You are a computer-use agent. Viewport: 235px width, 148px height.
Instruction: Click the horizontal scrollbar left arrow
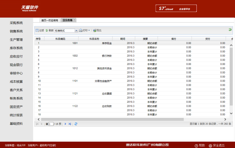click(39, 119)
